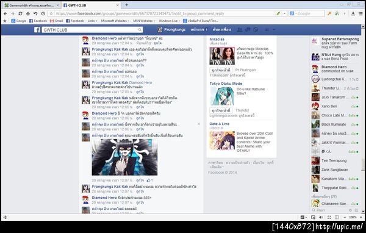Click Like Page button under Tokyo Otaku Mode
366x233 pixels.
tap(221, 110)
